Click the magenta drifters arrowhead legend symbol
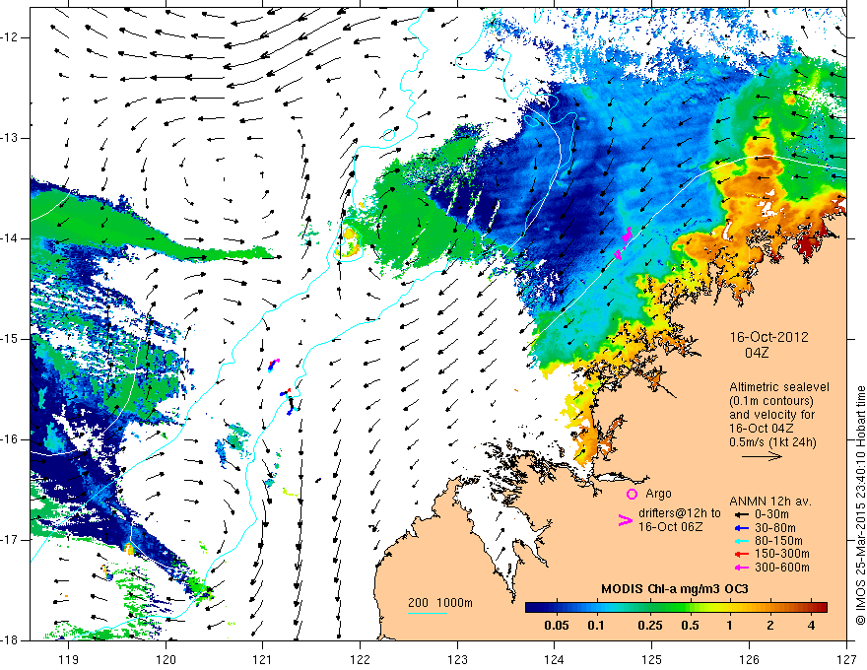 [x=625, y=520]
